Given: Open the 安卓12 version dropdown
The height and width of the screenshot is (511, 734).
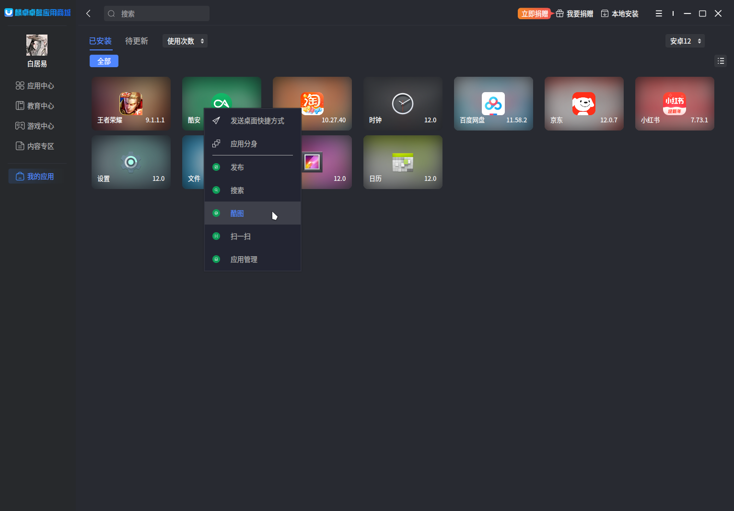Looking at the screenshot, I should 685,41.
